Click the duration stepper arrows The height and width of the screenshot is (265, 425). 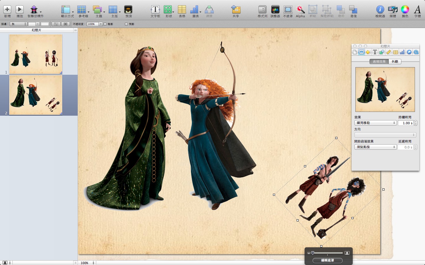click(x=416, y=123)
